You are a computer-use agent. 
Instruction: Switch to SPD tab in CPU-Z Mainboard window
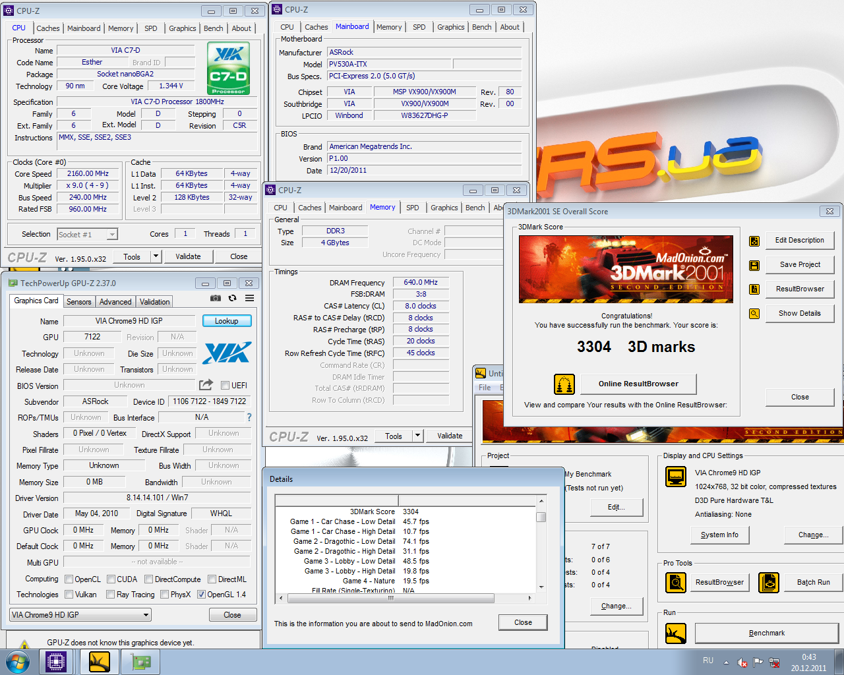point(419,27)
